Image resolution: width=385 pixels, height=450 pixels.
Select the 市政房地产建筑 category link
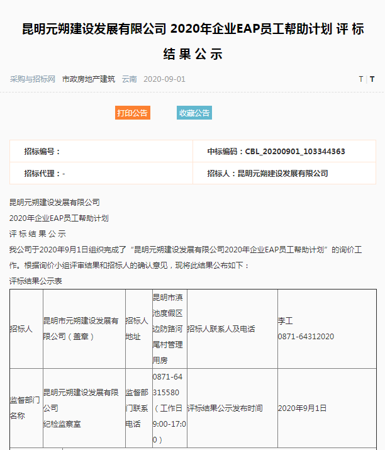click(89, 79)
